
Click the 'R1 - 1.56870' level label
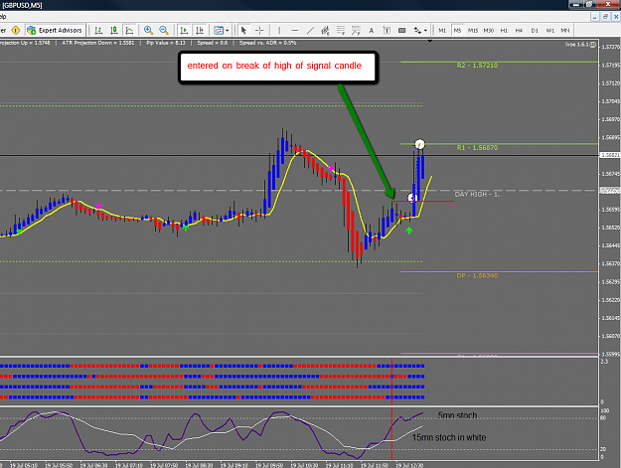[x=477, y=148]
